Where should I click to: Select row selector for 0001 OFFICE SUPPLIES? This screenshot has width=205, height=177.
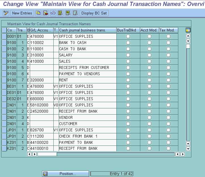coord(4,36)
